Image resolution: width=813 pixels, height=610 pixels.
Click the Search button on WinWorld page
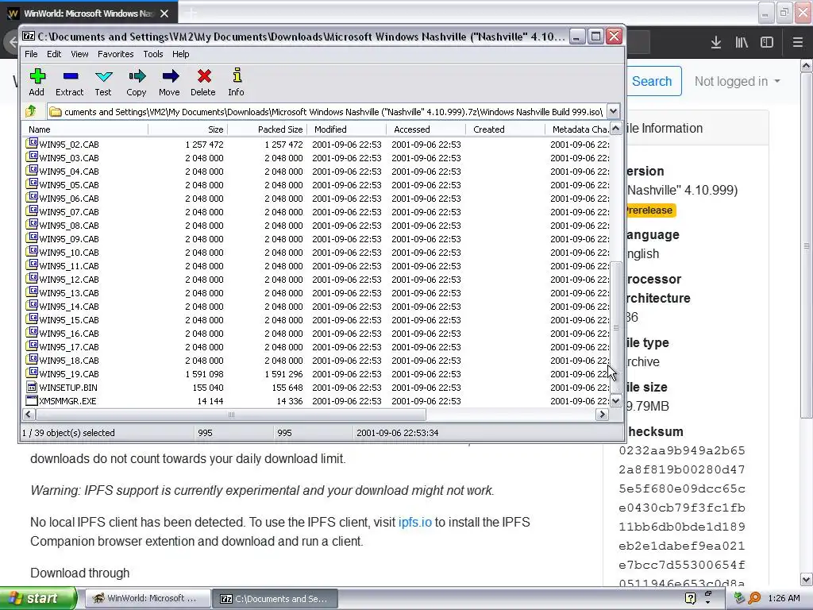tap(653, 82)
